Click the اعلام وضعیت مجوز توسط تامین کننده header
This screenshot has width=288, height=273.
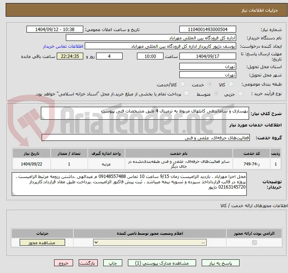point(150,233)
